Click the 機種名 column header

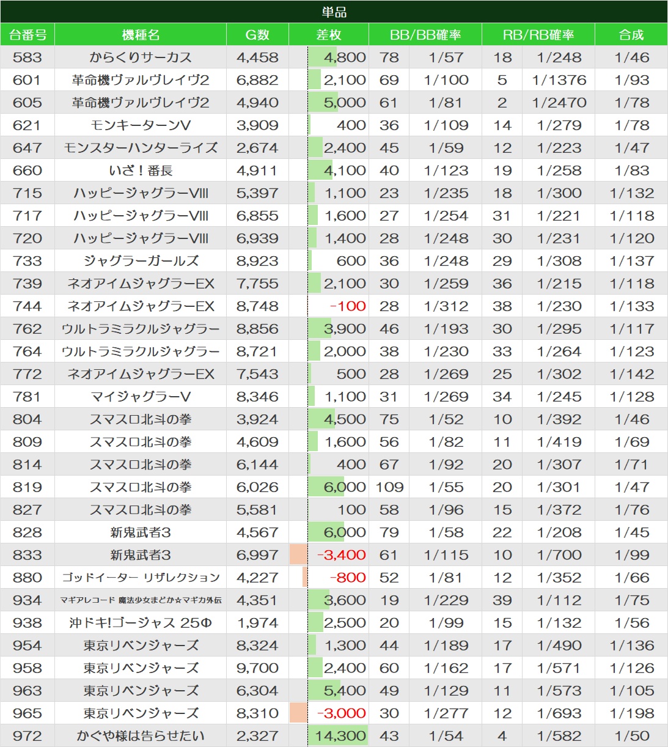(141, 35)
